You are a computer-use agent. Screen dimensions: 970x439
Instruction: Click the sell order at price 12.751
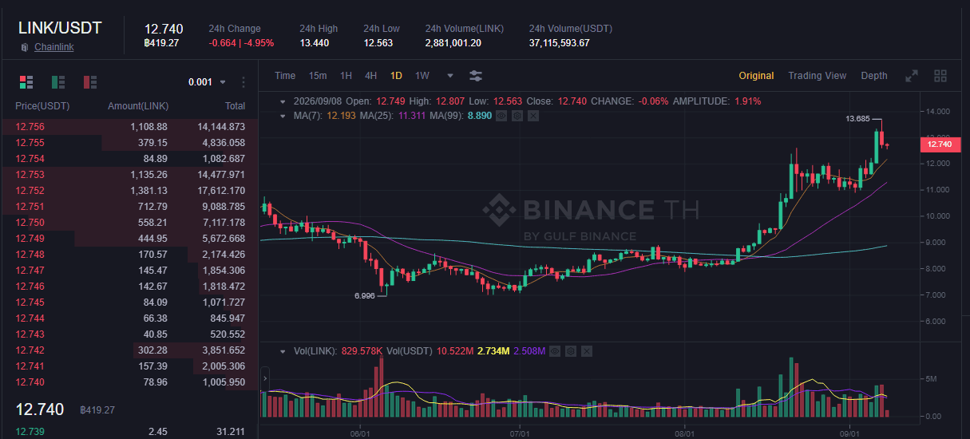tap(130, 207)
